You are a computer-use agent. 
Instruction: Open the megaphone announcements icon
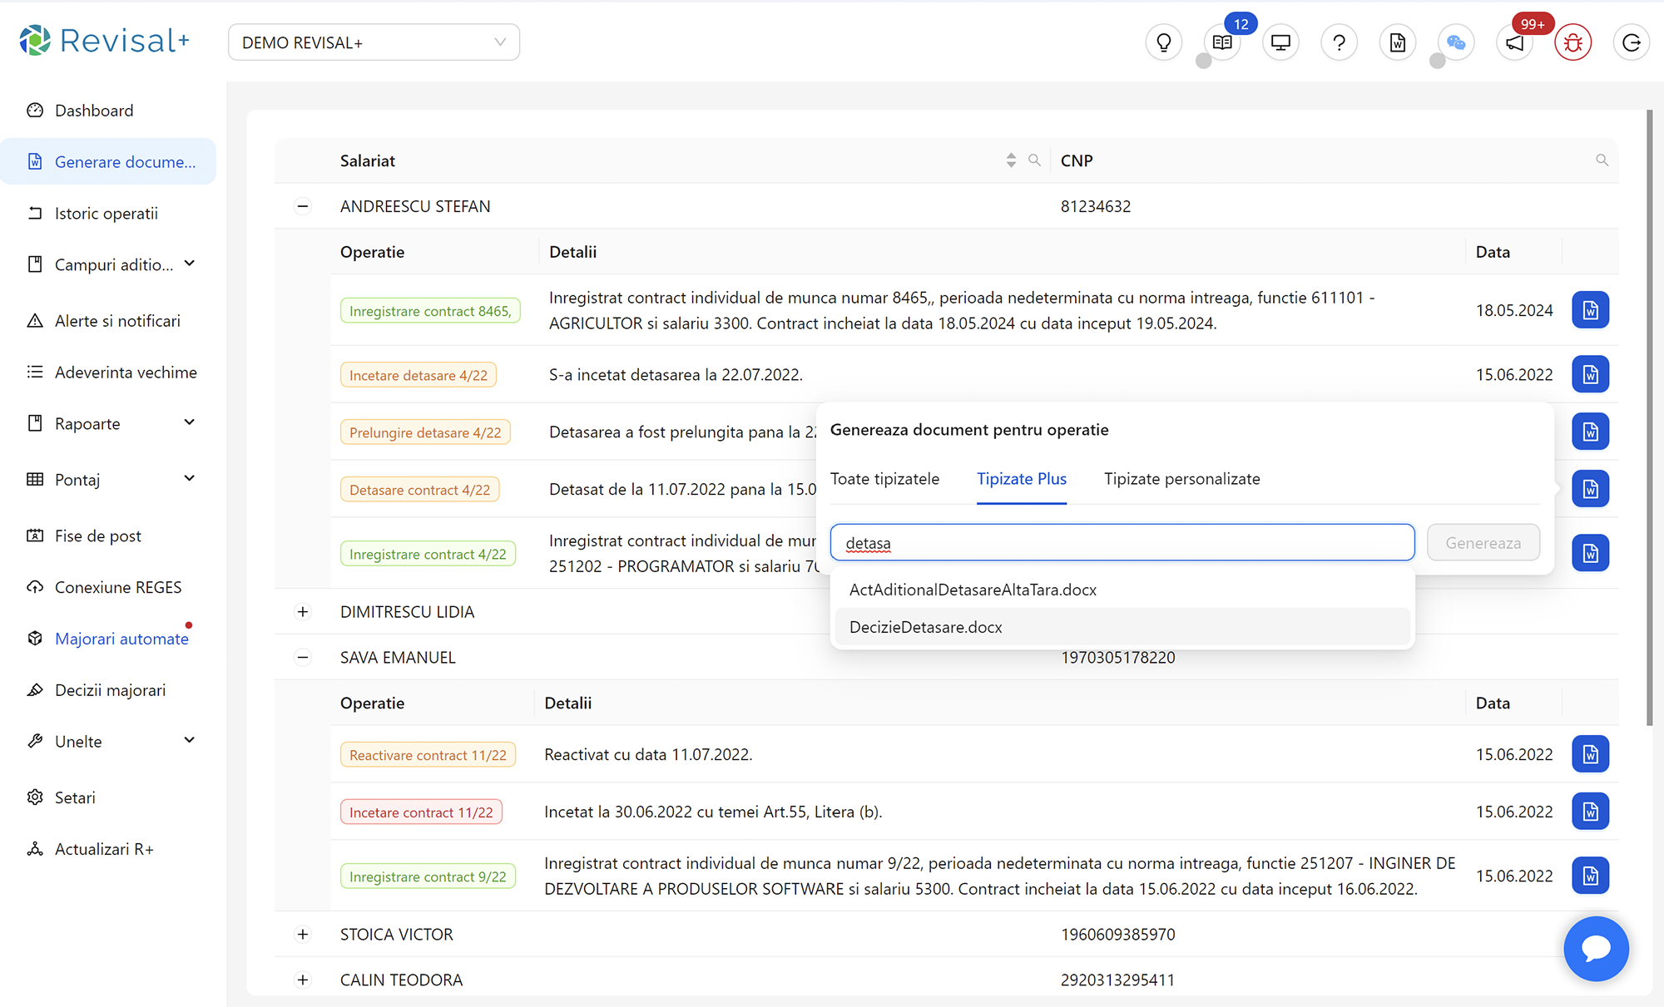(1514, 42)
